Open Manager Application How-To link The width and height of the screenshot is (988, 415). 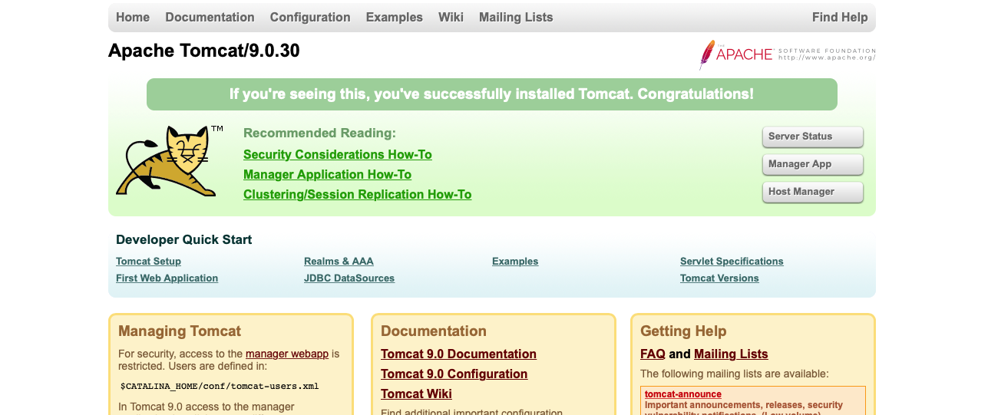click(327, 175)
